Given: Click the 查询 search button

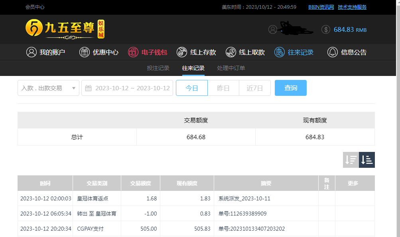Looking at the screenshot, I should [x=291, y=88].
